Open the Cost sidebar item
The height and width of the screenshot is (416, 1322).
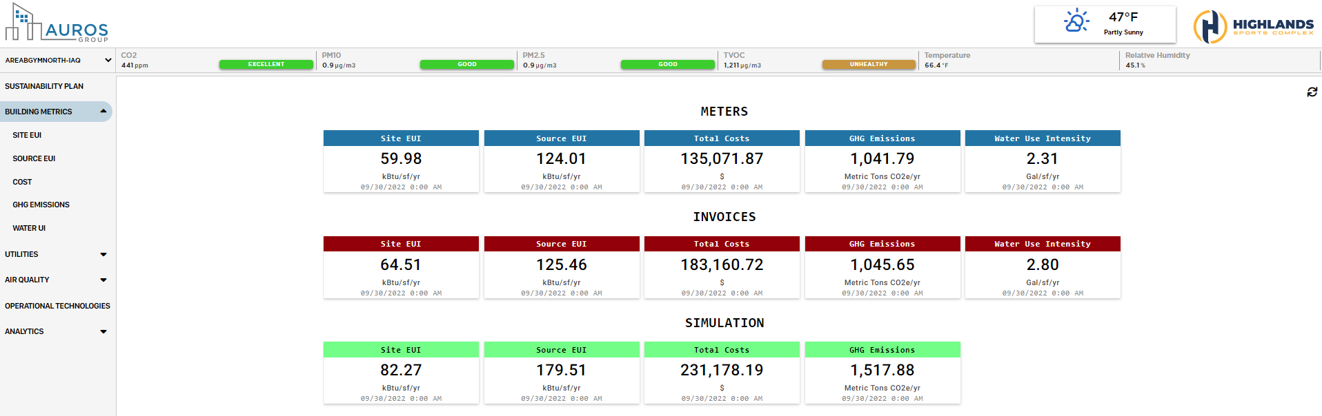tap(22, 182)
